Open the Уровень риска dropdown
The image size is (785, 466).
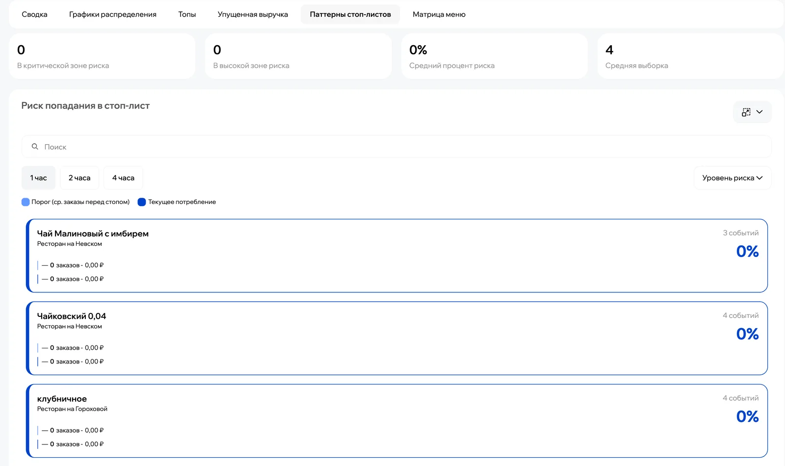(733, 178)
